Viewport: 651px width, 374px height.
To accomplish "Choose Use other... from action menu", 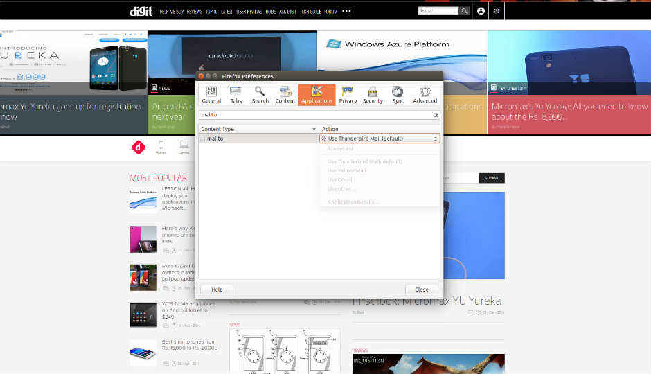I will click(341, 189).
